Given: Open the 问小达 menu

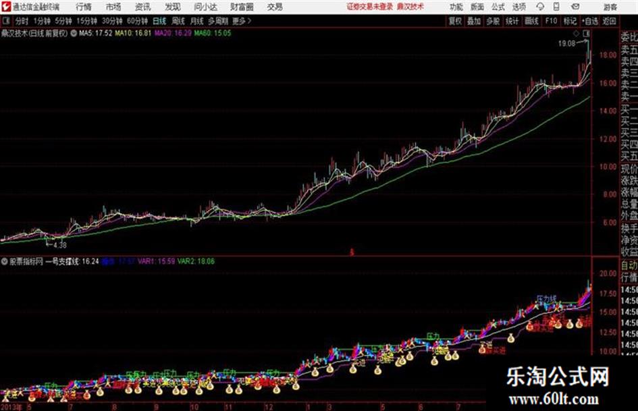Looking at the screenshot, I should tap(205, 7).
